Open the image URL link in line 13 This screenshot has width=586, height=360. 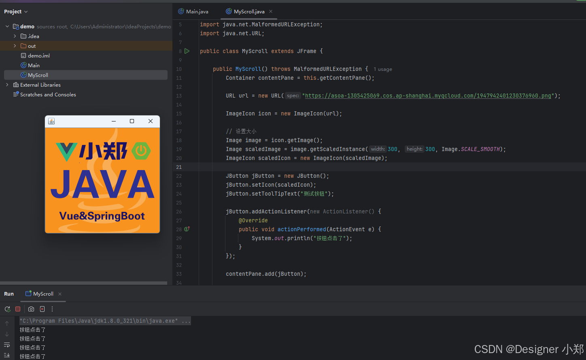(428, 96)
